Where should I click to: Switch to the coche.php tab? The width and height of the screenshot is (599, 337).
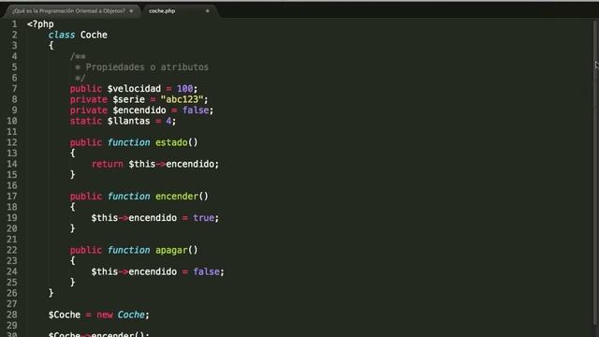(162, 11)
